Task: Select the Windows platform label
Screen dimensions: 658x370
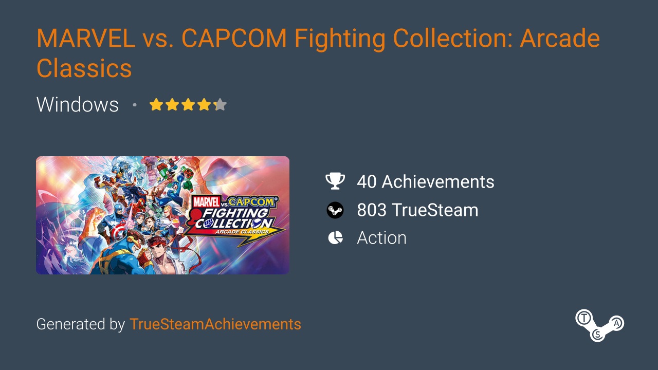Action: pyautogui.click(x=78, y=105)
